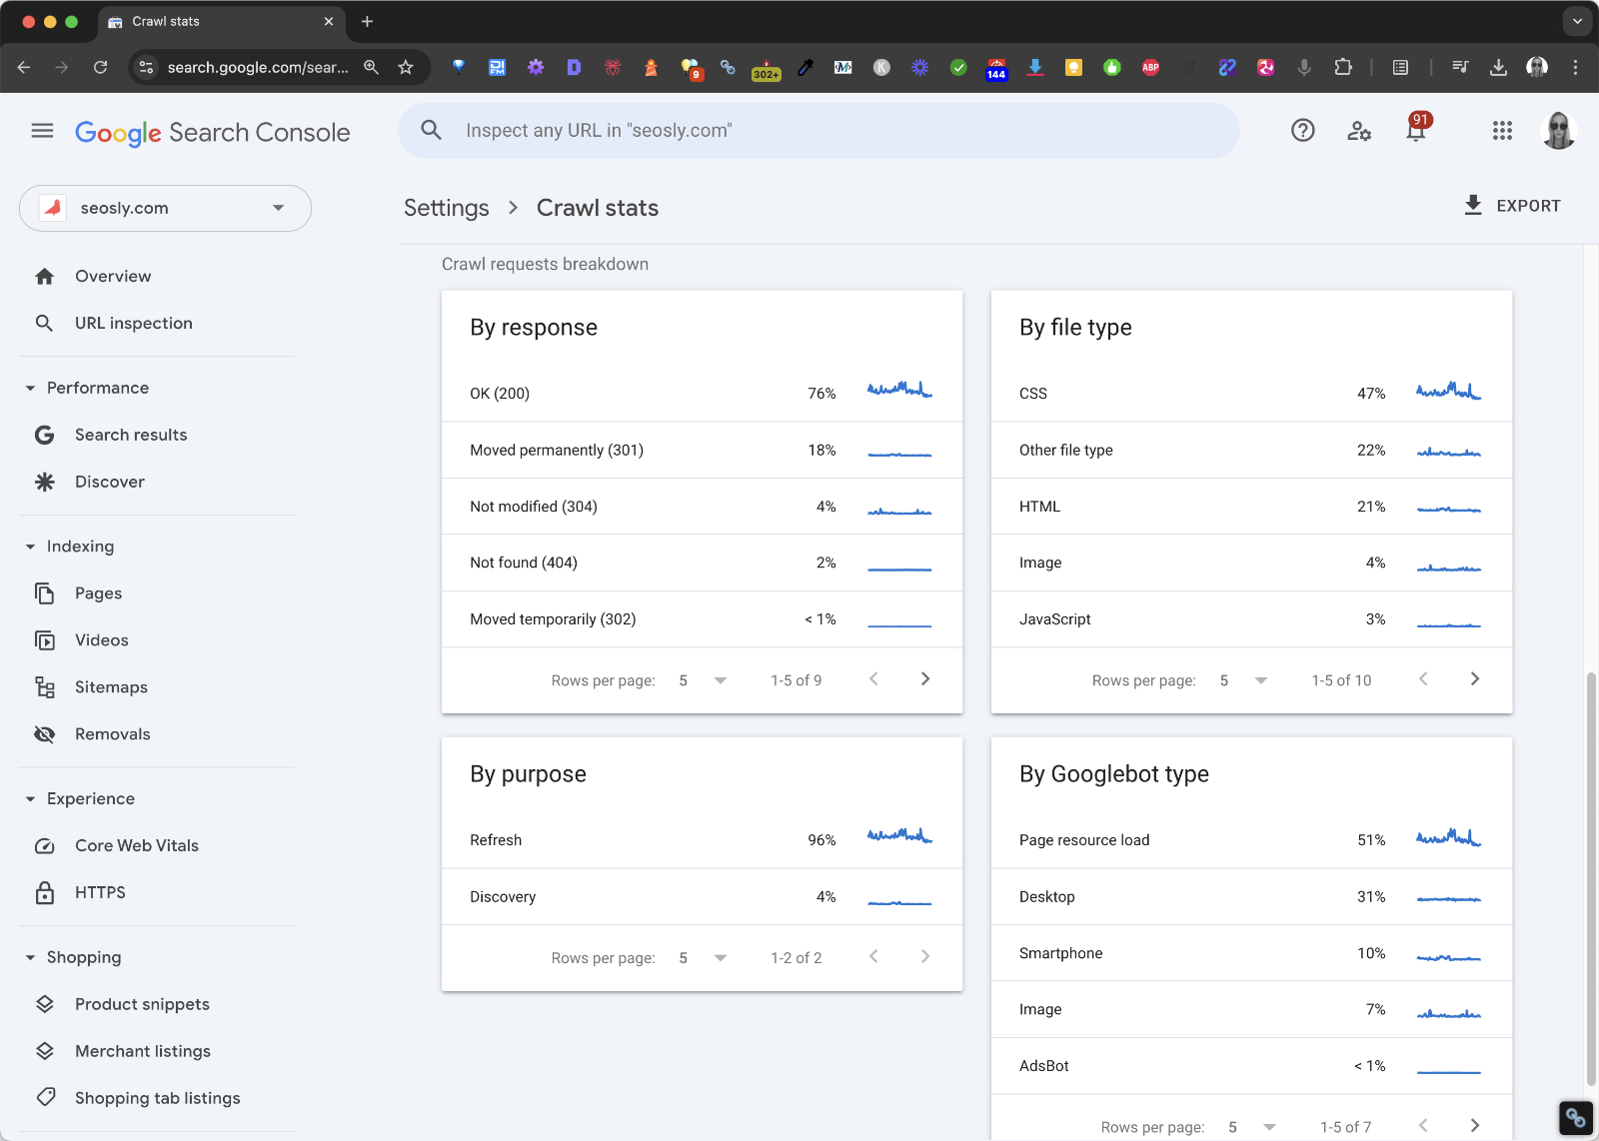Open the hamburger main menu

pos(42,131)
